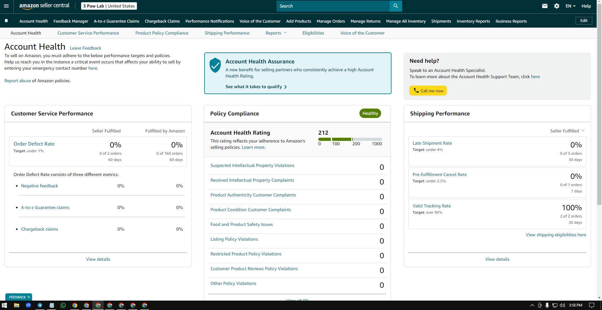
Task: Open A-to-z Guarantee Claims in the top navigation
Action: [117, 21]
